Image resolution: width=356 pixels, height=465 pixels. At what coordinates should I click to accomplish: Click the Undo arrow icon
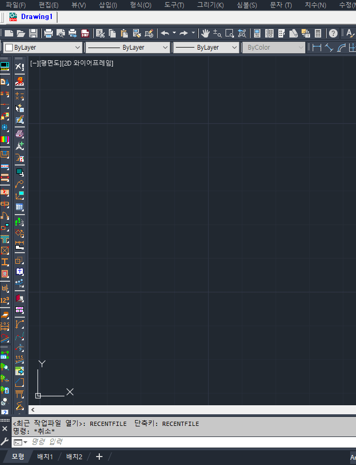pyautogui.click(x=165, y=33)
